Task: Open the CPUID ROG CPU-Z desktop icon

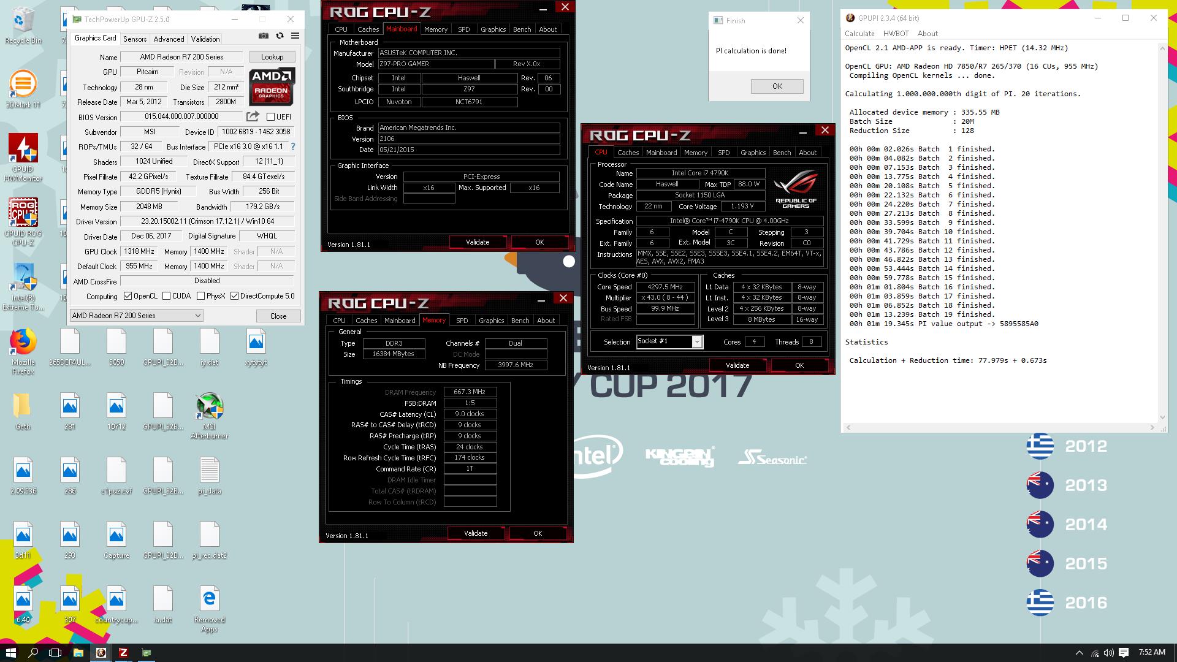Action: [x=23, y=222]
